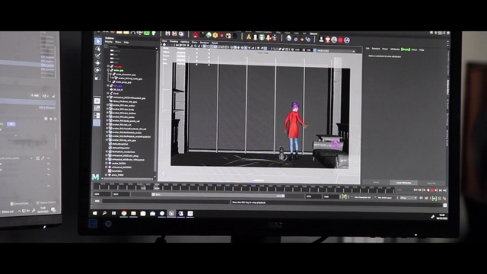
Task: Expand the red group in Outliner
Action: point(108,66)
